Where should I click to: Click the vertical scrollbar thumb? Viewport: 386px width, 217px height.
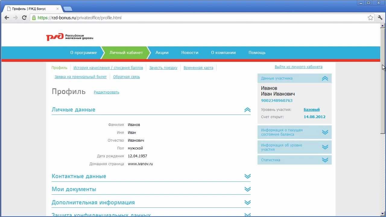click(x=383, y=81)
